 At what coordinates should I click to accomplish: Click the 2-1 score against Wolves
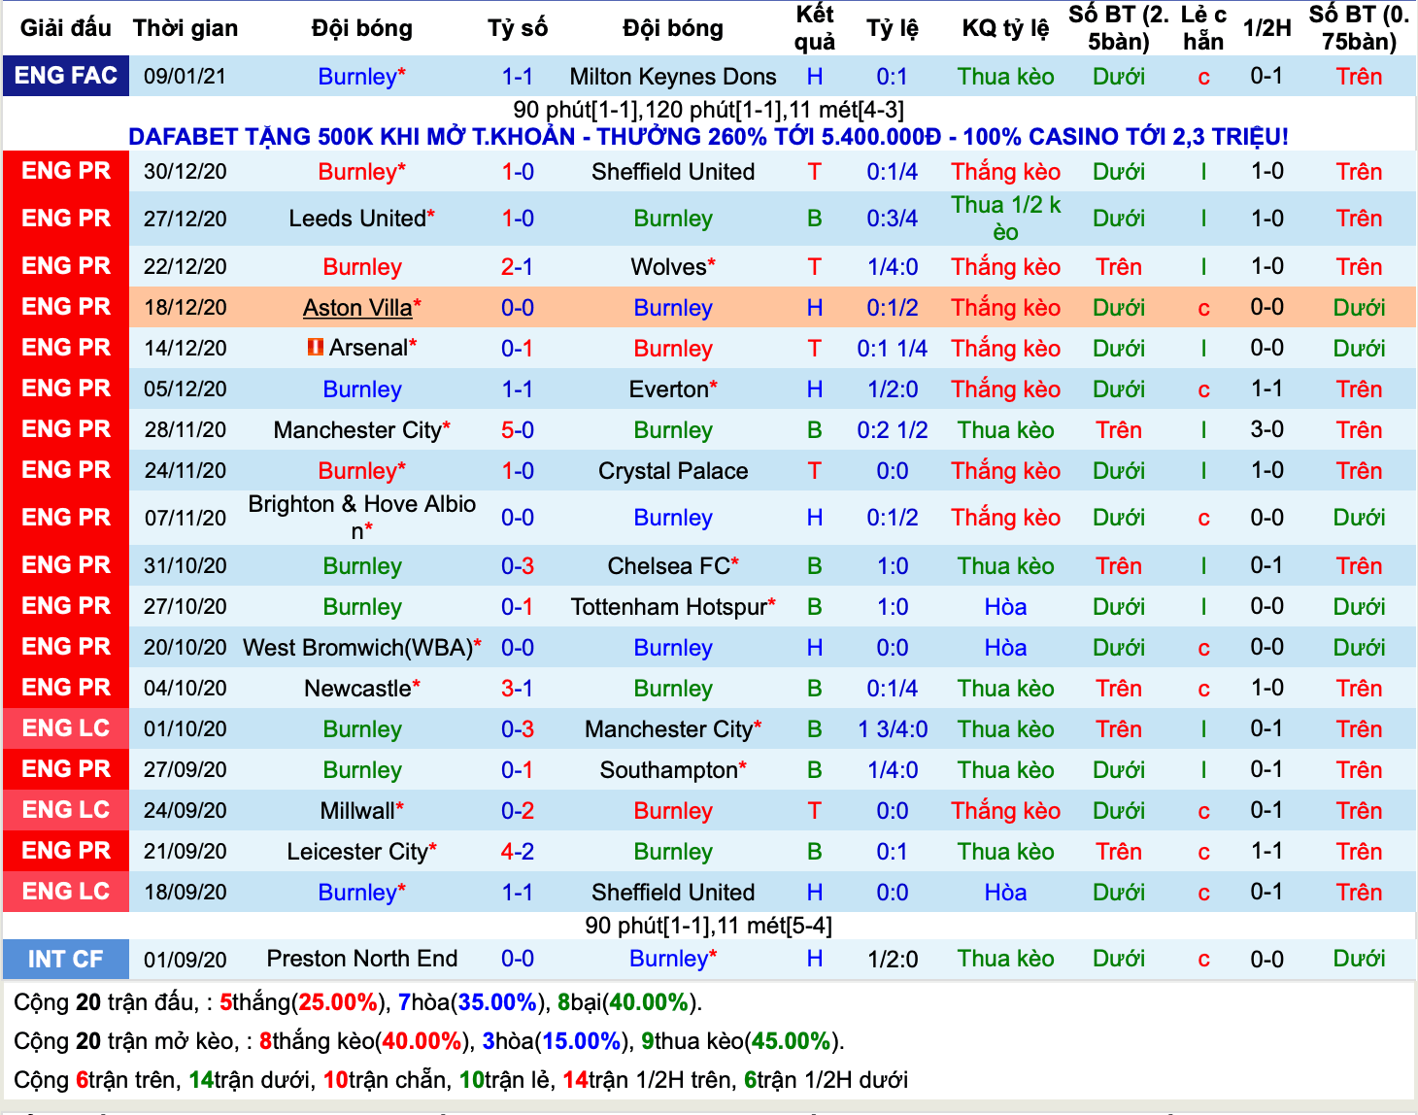click(518, 267)
